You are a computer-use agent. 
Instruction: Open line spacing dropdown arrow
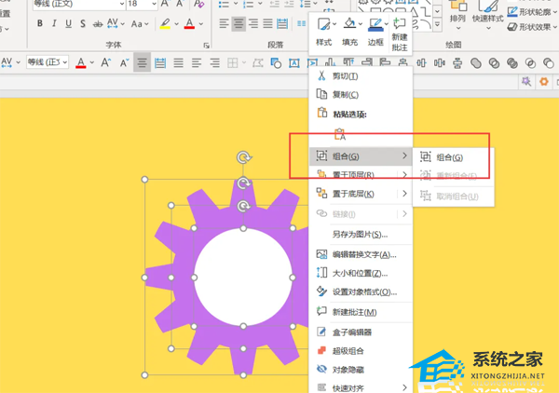tap(315, 4)
